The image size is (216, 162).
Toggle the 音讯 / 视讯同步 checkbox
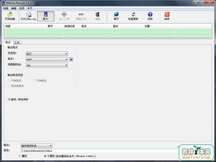(9, 99)
